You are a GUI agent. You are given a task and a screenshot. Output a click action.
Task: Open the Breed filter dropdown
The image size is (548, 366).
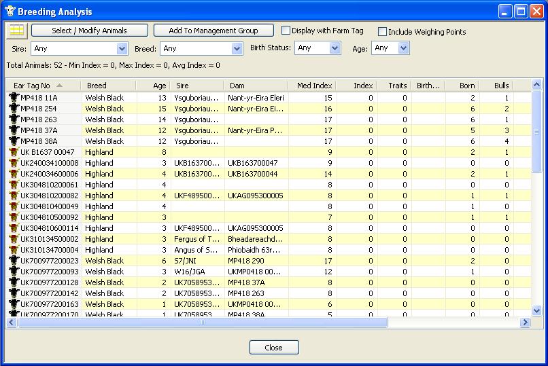point(237,48)
